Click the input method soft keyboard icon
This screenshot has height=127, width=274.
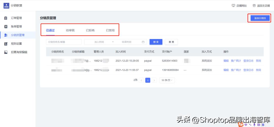pyautogui.click(x=259, y=125)
